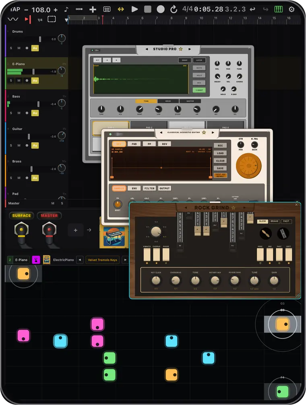Start playback with the Play button
The height and width of the screenshot is (405, 306).
pyautogui.click(x=134, y=9)
